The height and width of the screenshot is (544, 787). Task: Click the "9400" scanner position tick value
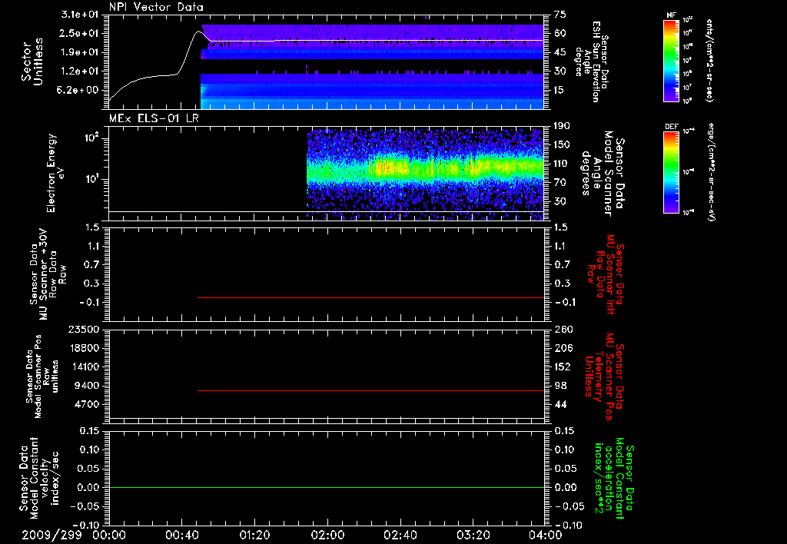pos(87,386)
